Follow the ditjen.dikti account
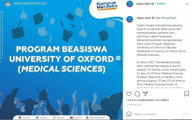The width and height of the screenshot is (192, 120). pos(161,4)
